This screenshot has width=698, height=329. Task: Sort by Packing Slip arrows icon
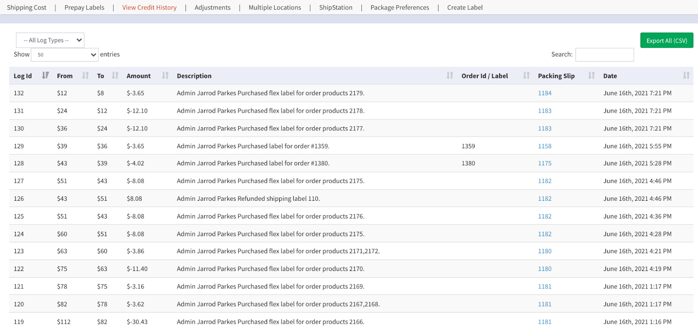592,75
